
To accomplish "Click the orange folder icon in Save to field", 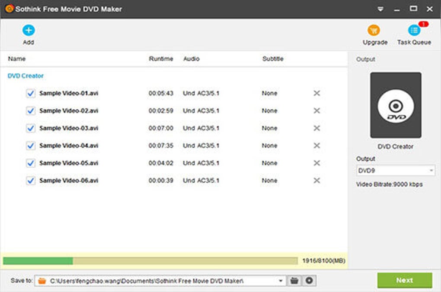I will [x=42, y=281].
